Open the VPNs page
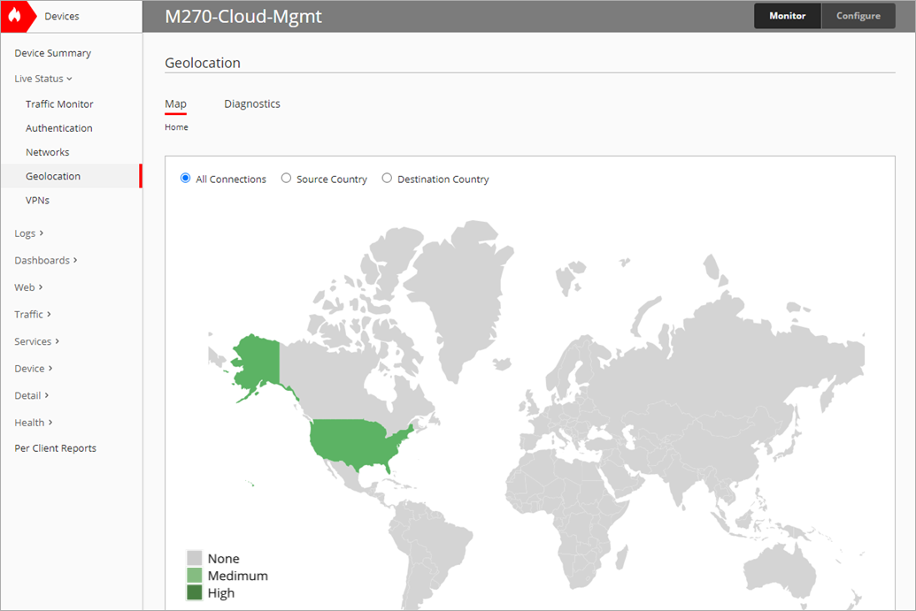The height and width of the screenshot is (611, 916). 39,200
